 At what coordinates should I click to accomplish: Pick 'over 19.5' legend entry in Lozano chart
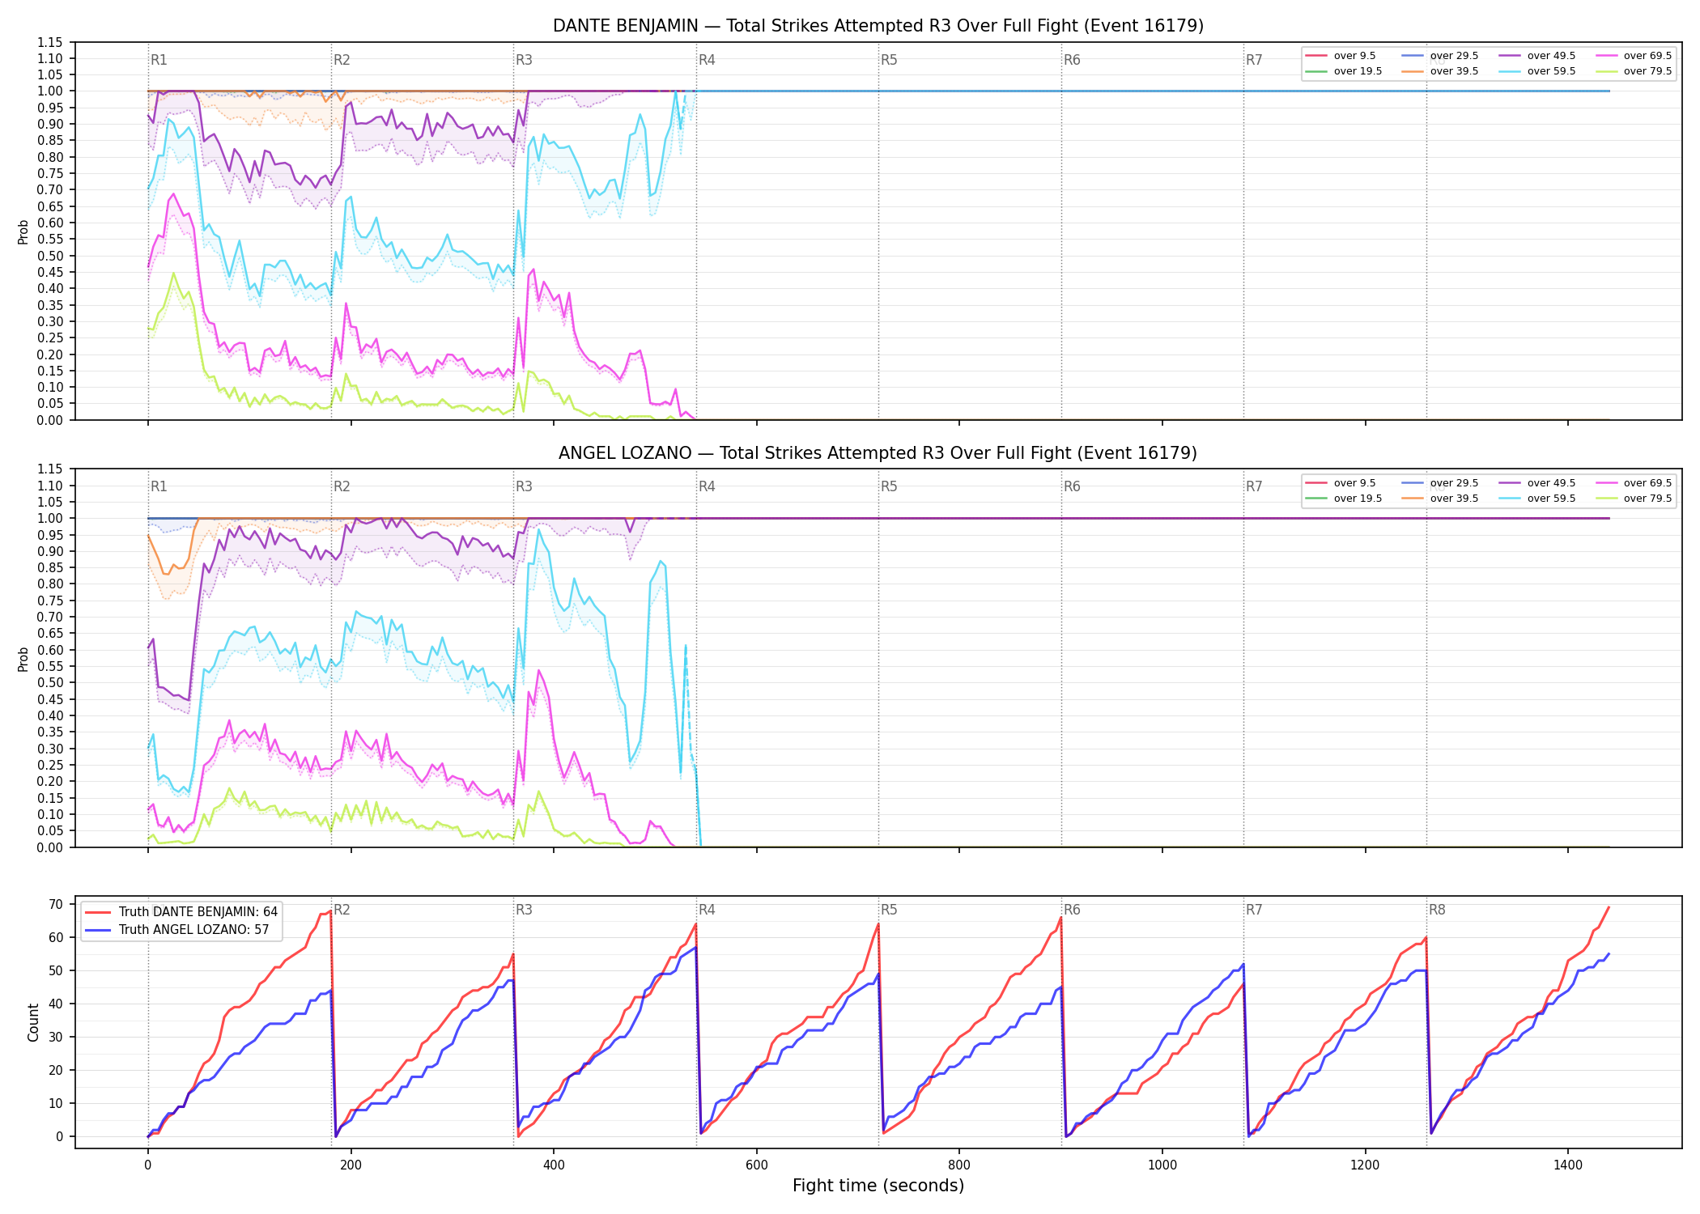point(1344,499)
